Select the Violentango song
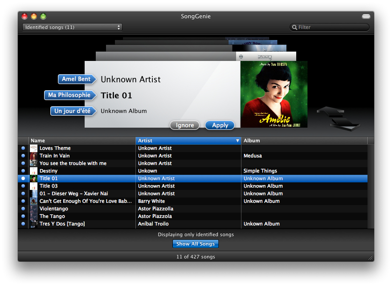The width and height of the screenshot is (392, 286). tap(192, 209)
